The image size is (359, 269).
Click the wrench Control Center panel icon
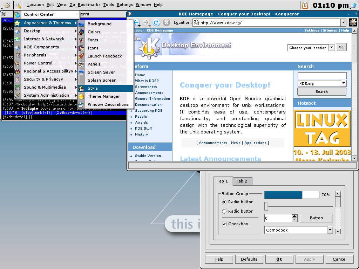[18, 5]
